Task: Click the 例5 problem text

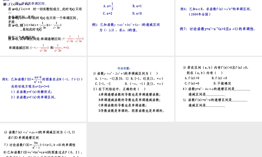Action: coord(126,25)
